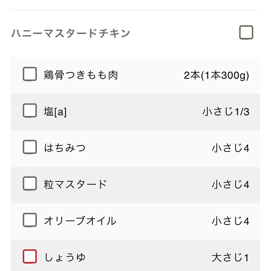This screenshot has height=271, width=271.
Task: Select the オリーブオイル checkbox
Action: 30,220
